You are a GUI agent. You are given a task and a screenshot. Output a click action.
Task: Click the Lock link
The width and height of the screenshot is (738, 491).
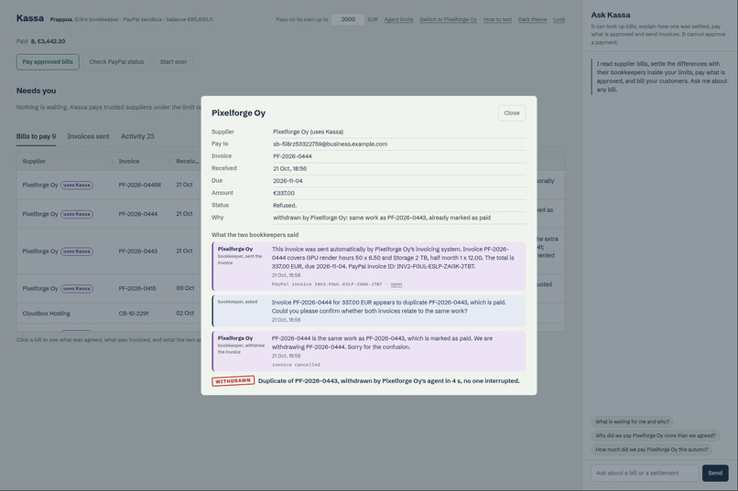click(559, 19)
